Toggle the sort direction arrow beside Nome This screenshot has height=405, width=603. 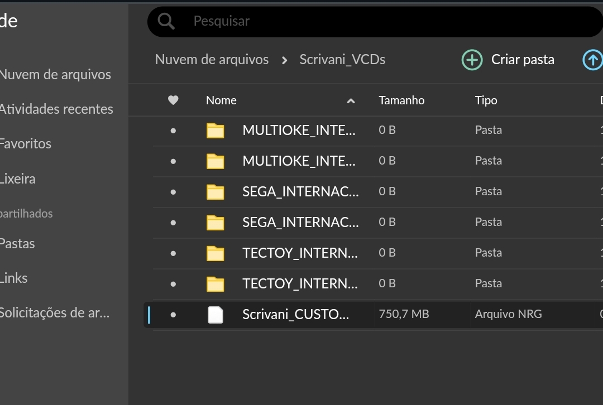(x=351, y=101)
